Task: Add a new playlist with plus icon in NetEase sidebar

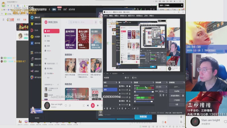Action: tap(58, 84)
